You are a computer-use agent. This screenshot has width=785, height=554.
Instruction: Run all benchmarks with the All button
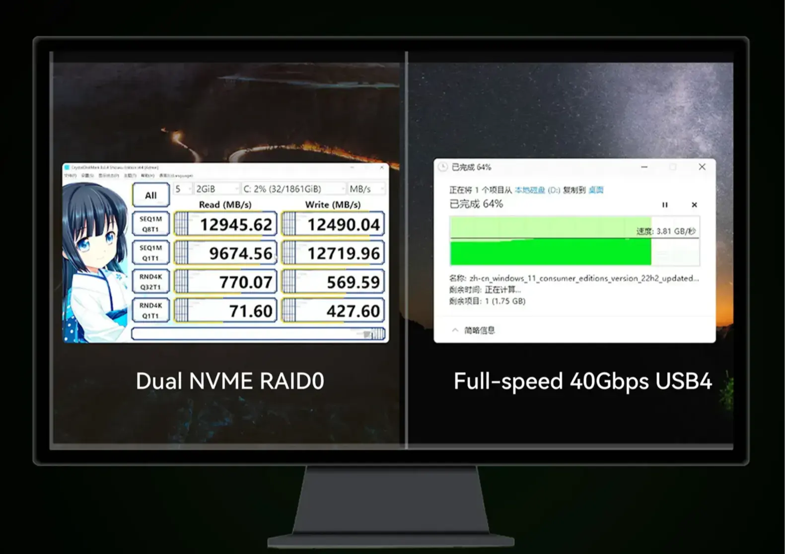point(151,195)
